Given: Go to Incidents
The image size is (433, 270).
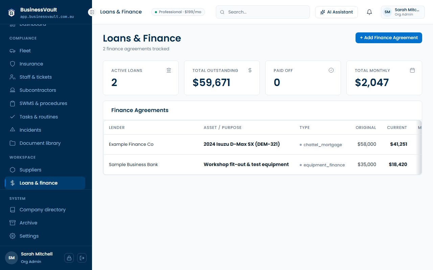Looking at the screenshot, I should click(45, 130).
